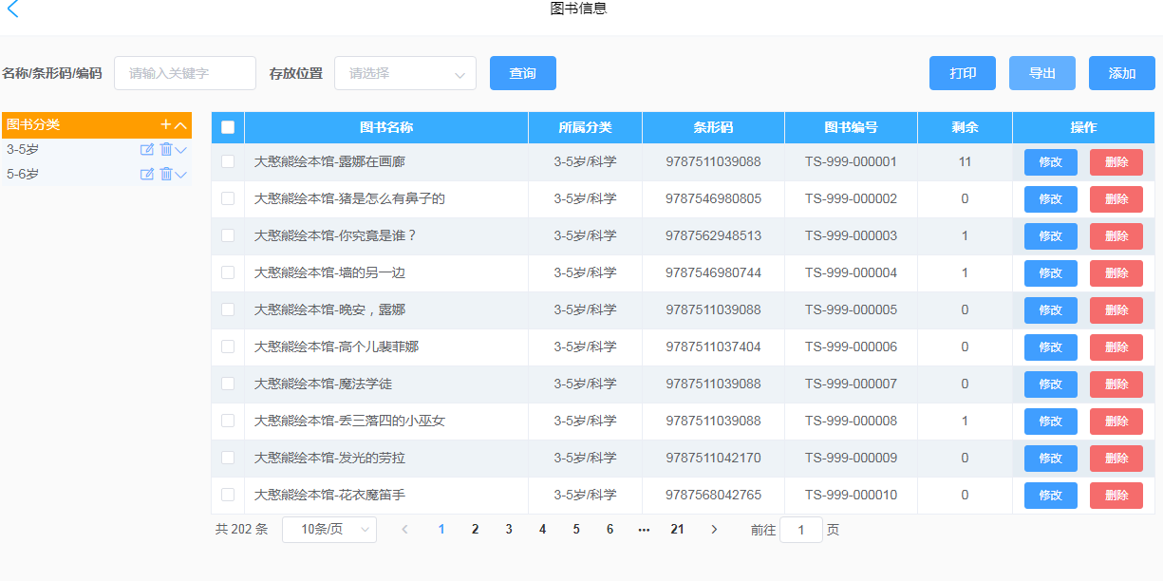
Task: Check the row for 魔法学徒
Action: (x=228, y=384)
